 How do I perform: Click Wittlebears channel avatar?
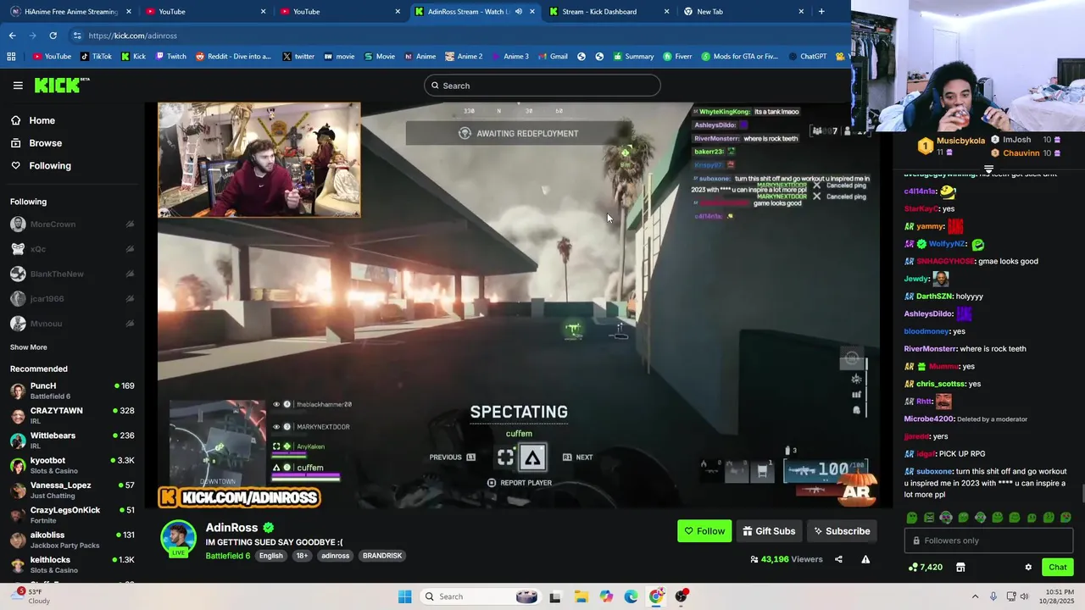pos(18,441)
